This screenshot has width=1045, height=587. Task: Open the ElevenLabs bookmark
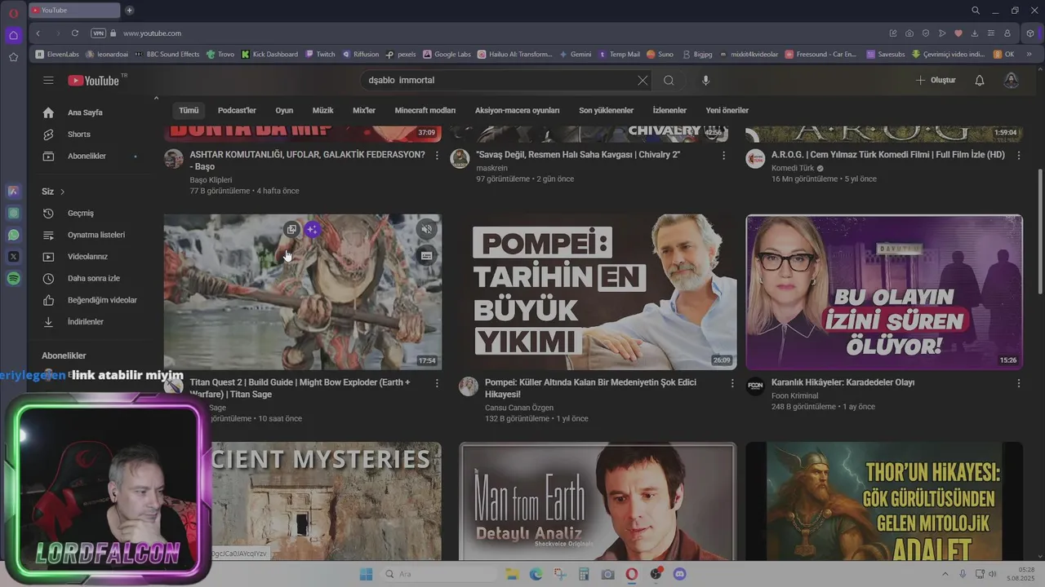(x=57, y=54)
